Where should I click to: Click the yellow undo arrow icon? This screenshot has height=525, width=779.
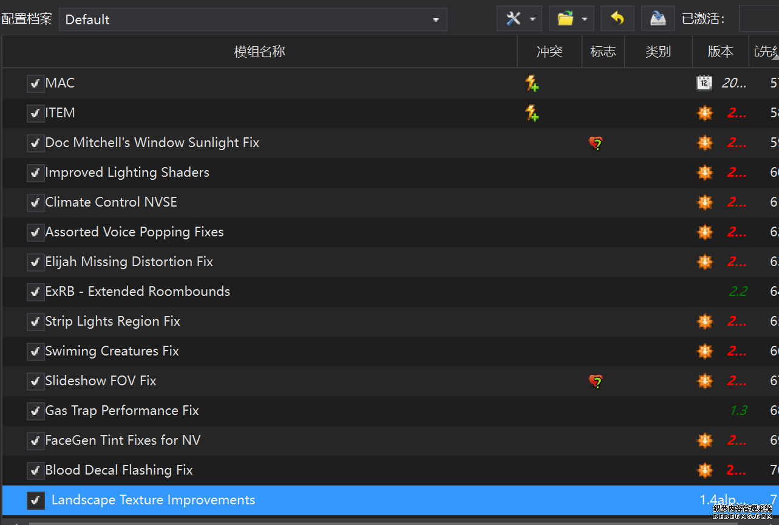[x=617, y=19]
